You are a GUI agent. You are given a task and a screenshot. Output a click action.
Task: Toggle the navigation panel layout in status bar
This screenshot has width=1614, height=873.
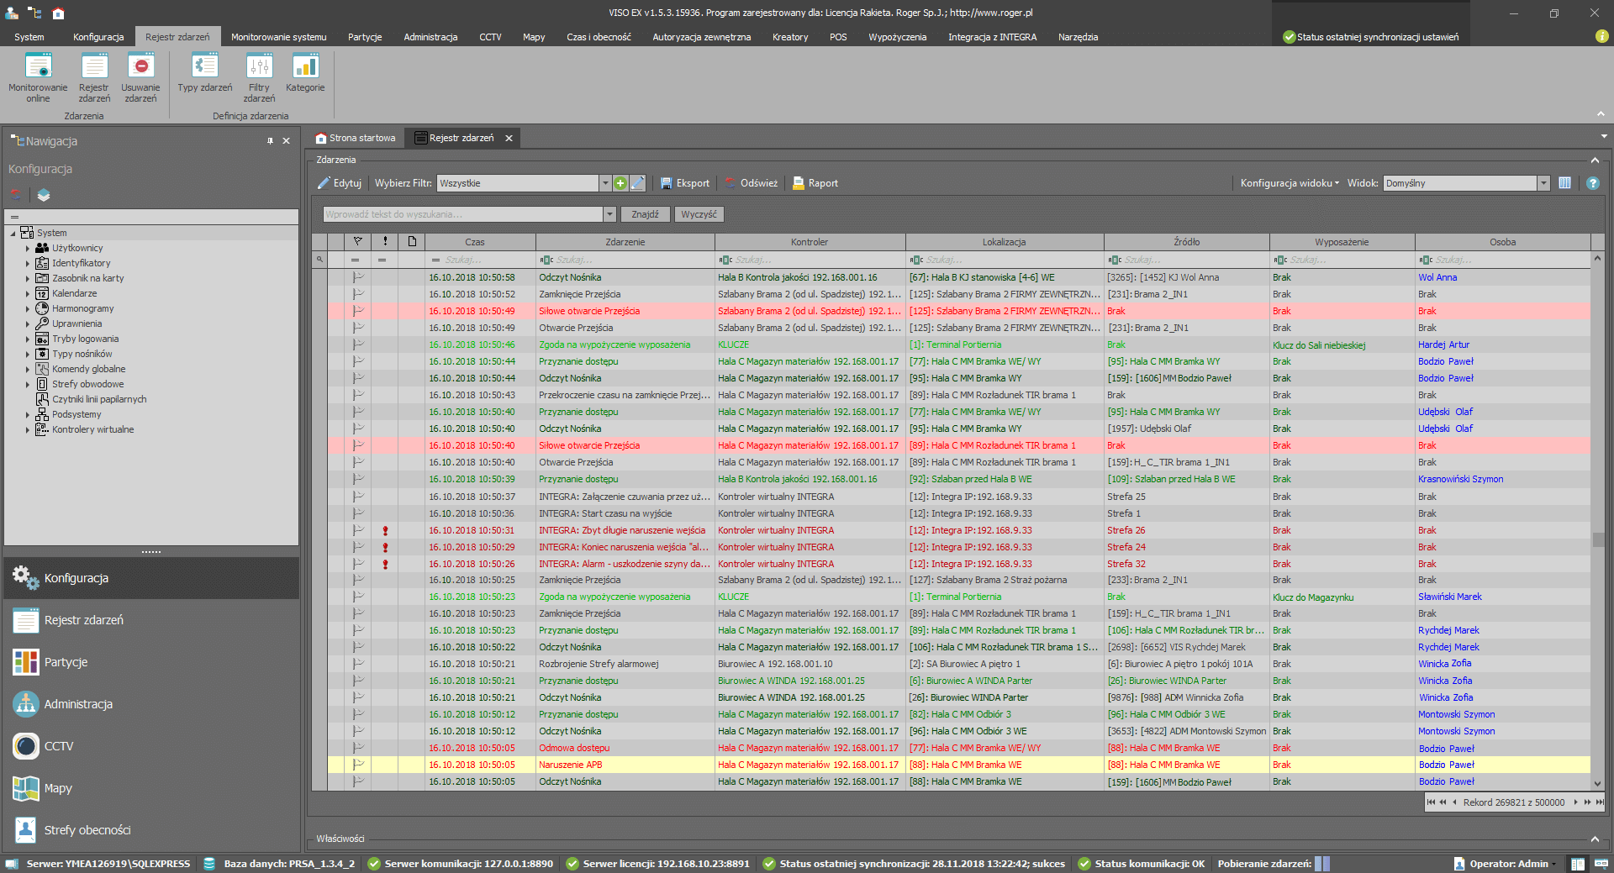[x=1578, y=864]
